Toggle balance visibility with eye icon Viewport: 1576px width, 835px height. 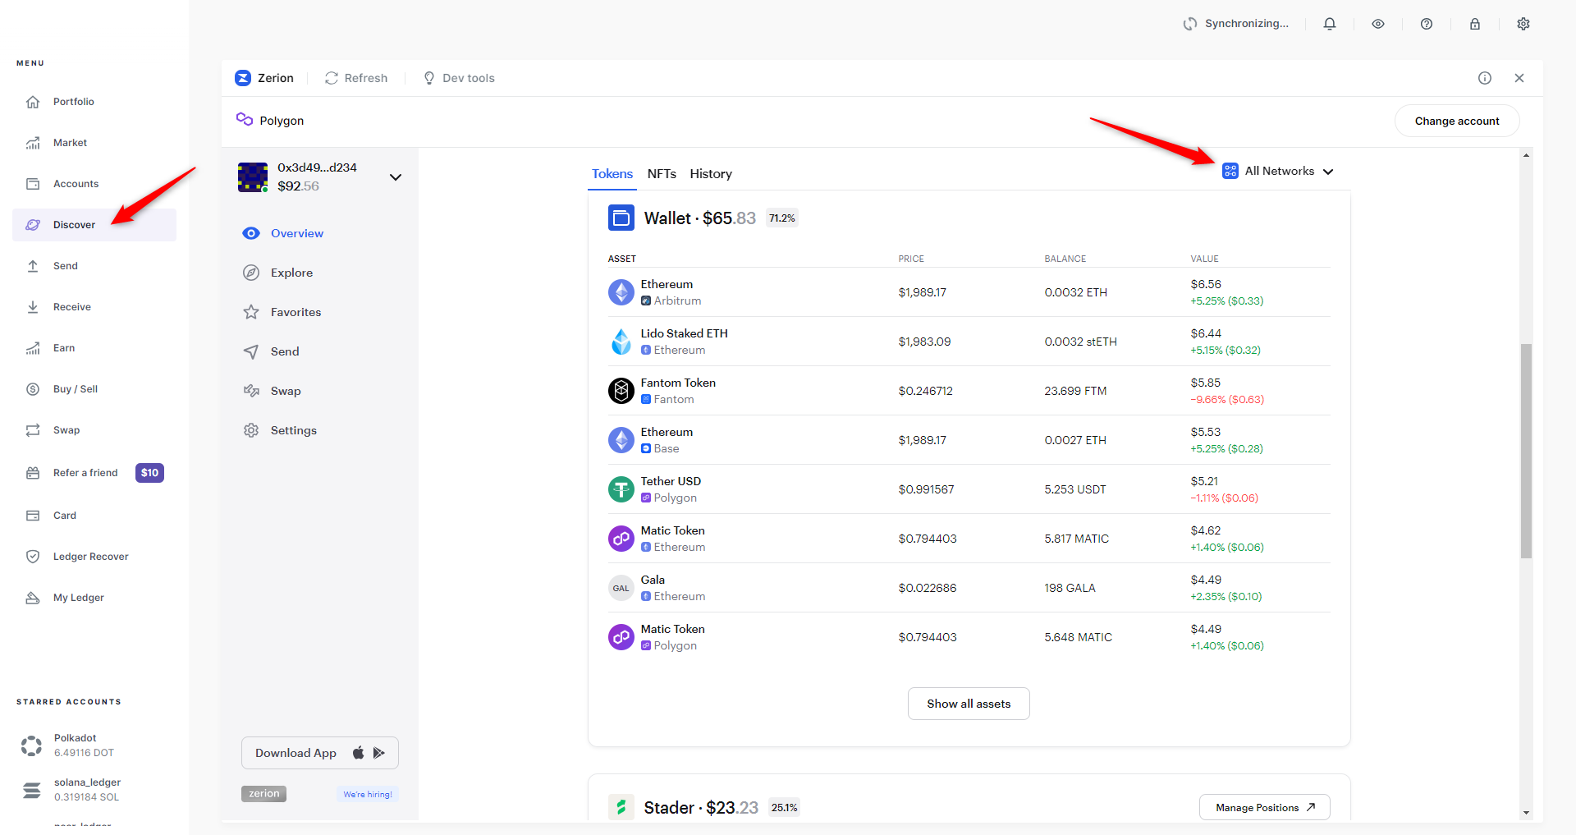point(1378,24)
